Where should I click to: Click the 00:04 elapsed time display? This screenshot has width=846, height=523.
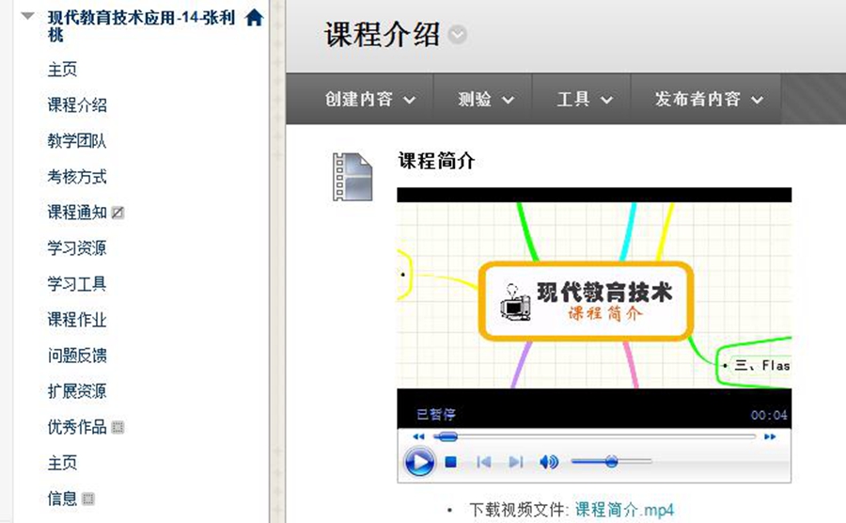[x=769, y=415]
